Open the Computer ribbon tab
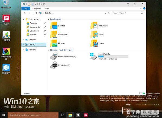 click(x=37, y=9)
